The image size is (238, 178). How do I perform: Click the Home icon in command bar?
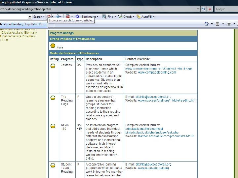coord(207,24)
